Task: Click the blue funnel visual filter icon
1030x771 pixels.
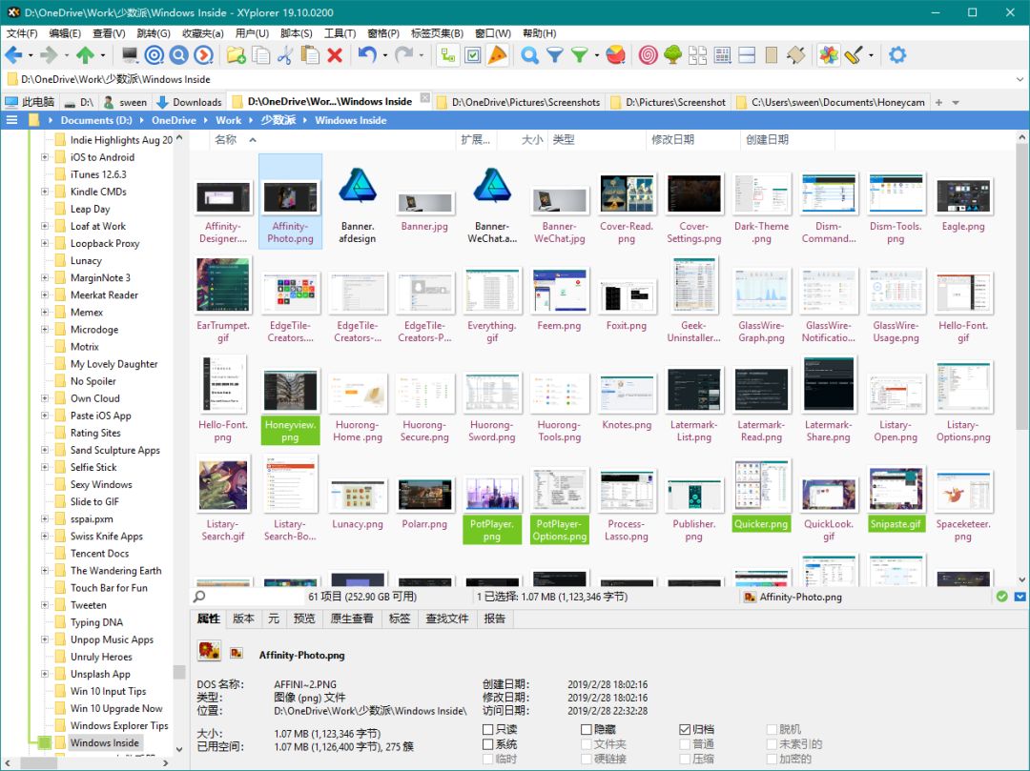Action: click(554, 55)
